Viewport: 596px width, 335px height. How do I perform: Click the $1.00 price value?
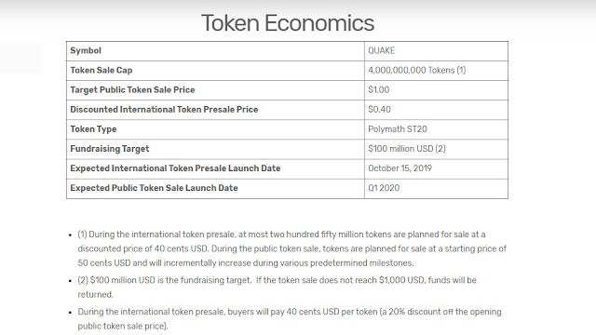[x=379, y=90]
